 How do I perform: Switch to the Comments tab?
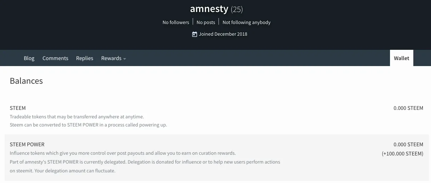pos(55,58)
